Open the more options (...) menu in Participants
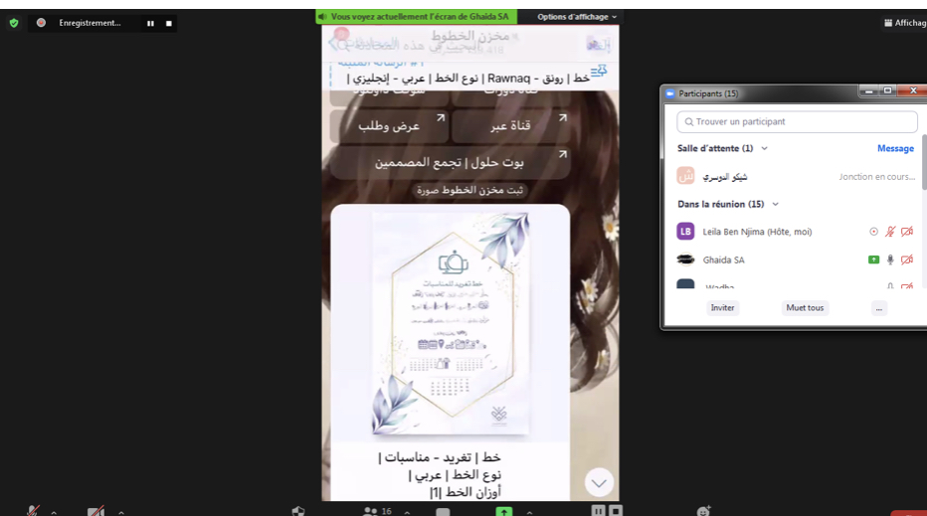Viewport: 927px width, 516px height. (878, 308)
